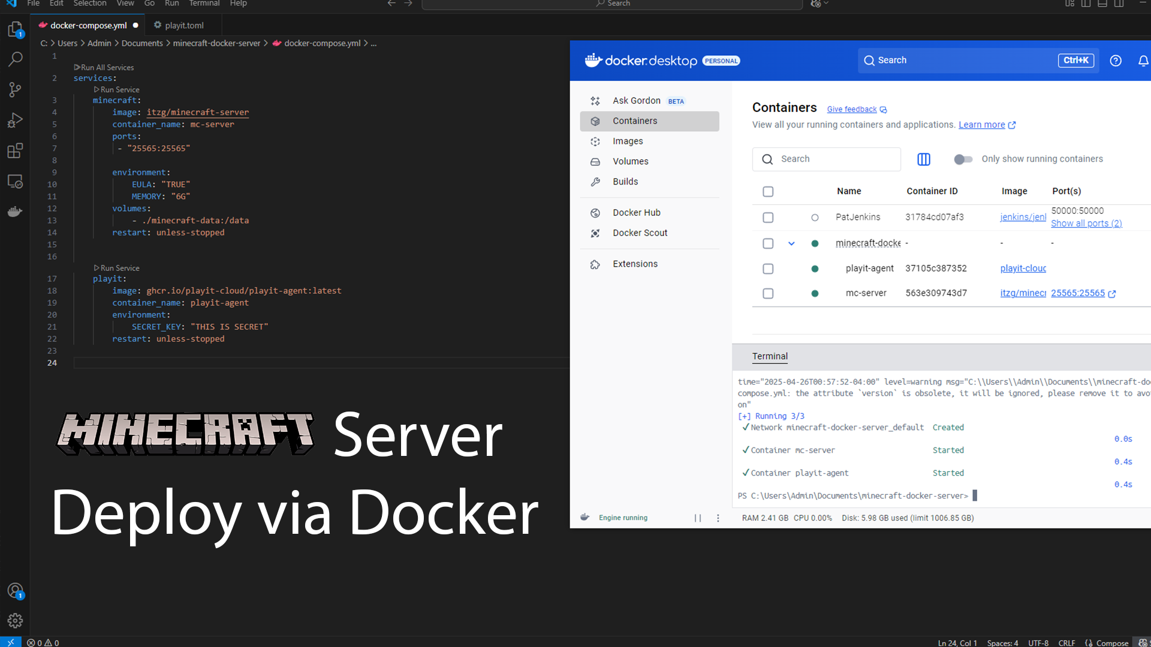
Task: Open the Selection menu in VS Code
Action: point(90,4)
